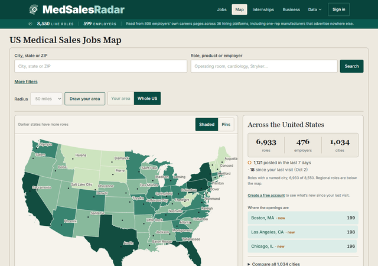Click the Denver city label
Viewport: 378px width, 266px height.
pyautogui.click(x=102, y=193)
